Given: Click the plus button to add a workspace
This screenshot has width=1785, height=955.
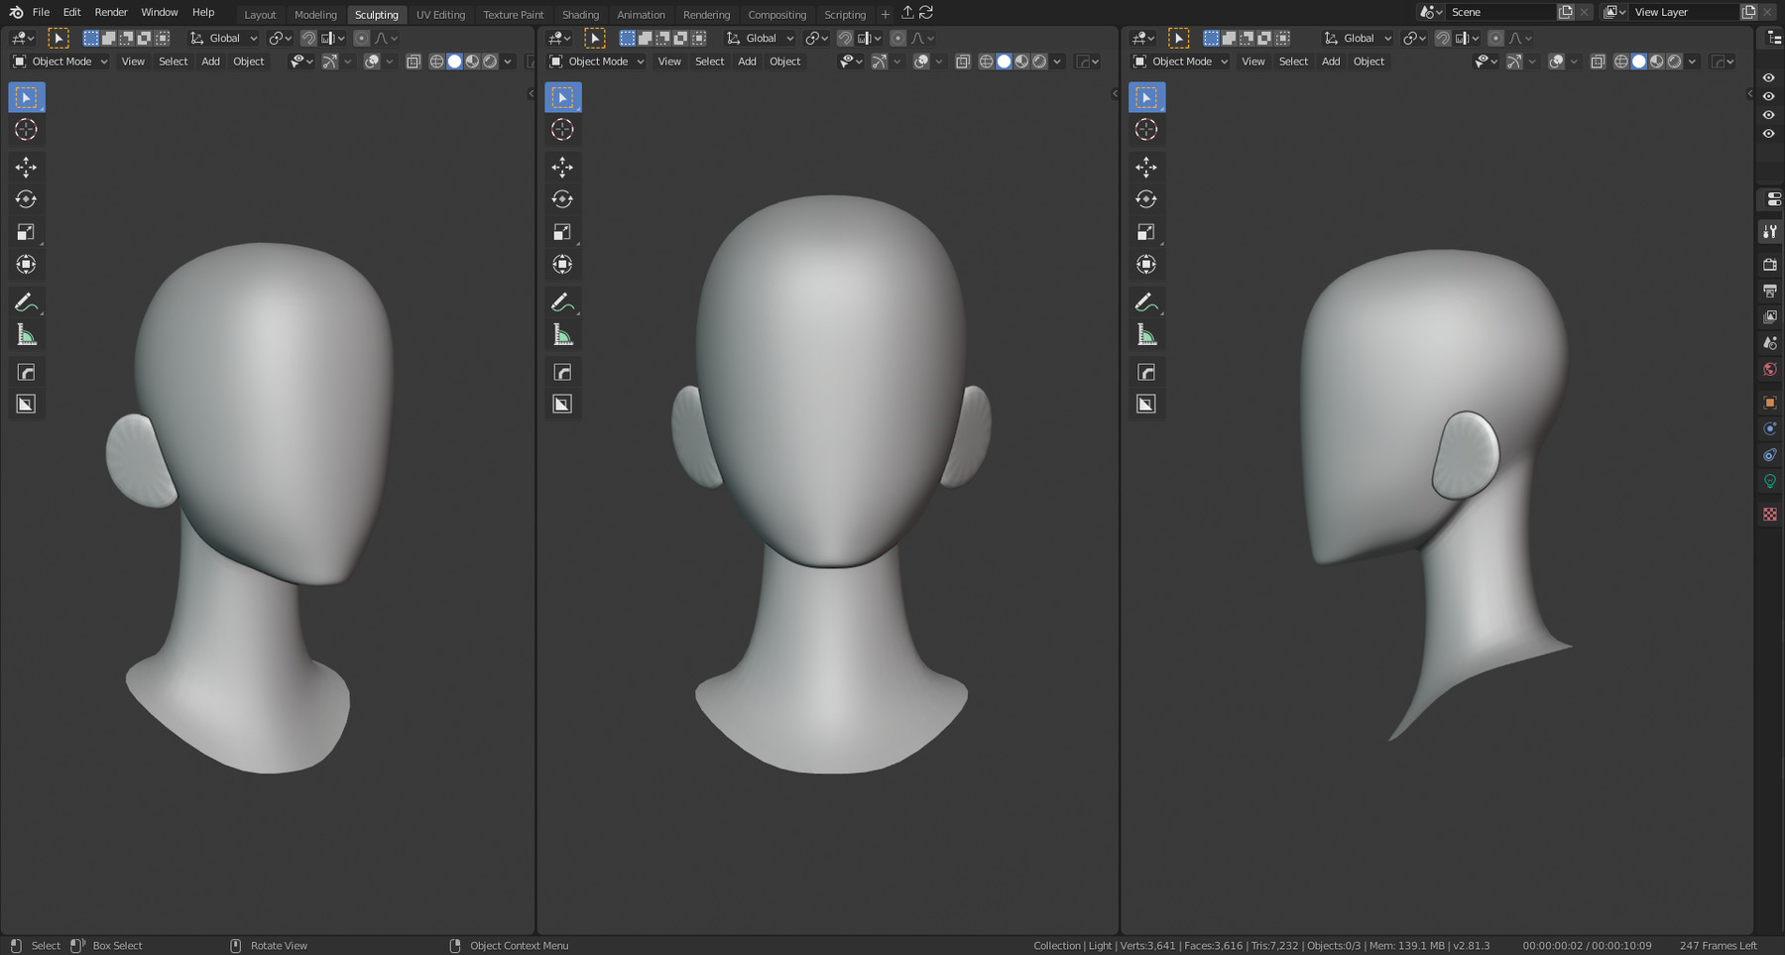Looking at the screenshot, I should click(884, 14).
